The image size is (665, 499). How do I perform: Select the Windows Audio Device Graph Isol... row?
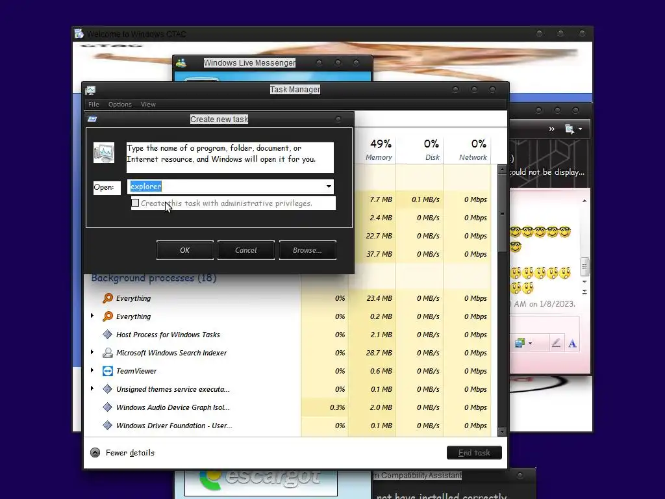[x=289, y=407]
